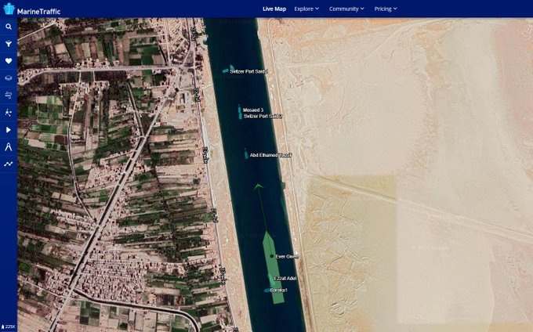Open My Fleets heart icon
The image size is (533, 332).
9,61
